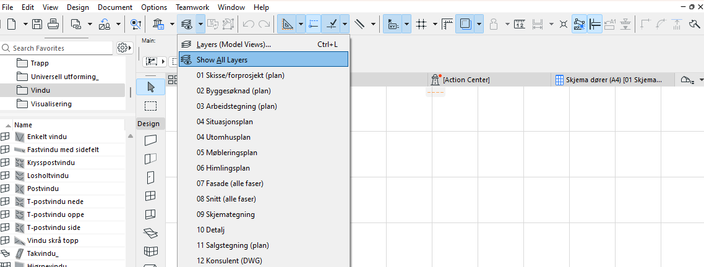This screenshot has height=267, width=704.
Task: Open dropdown arrow next to New document
Action: [x=25, y=24]
